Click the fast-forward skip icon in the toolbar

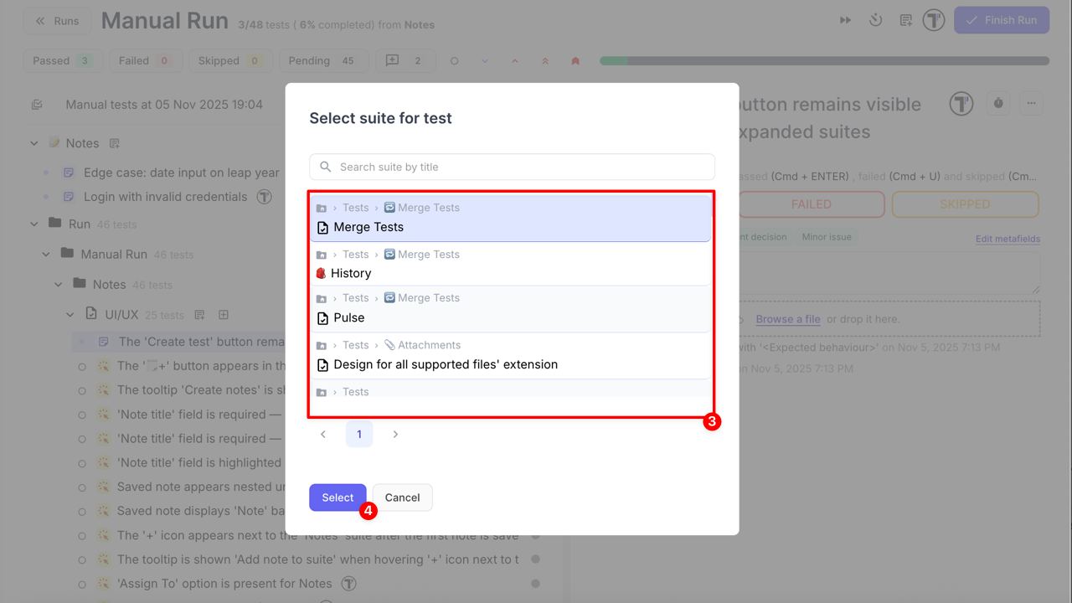[845, 19]
